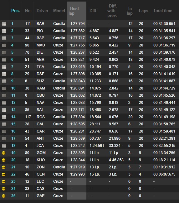Click car number 83
This screenshot has width=179, height=203.
[x=27, y=189]
